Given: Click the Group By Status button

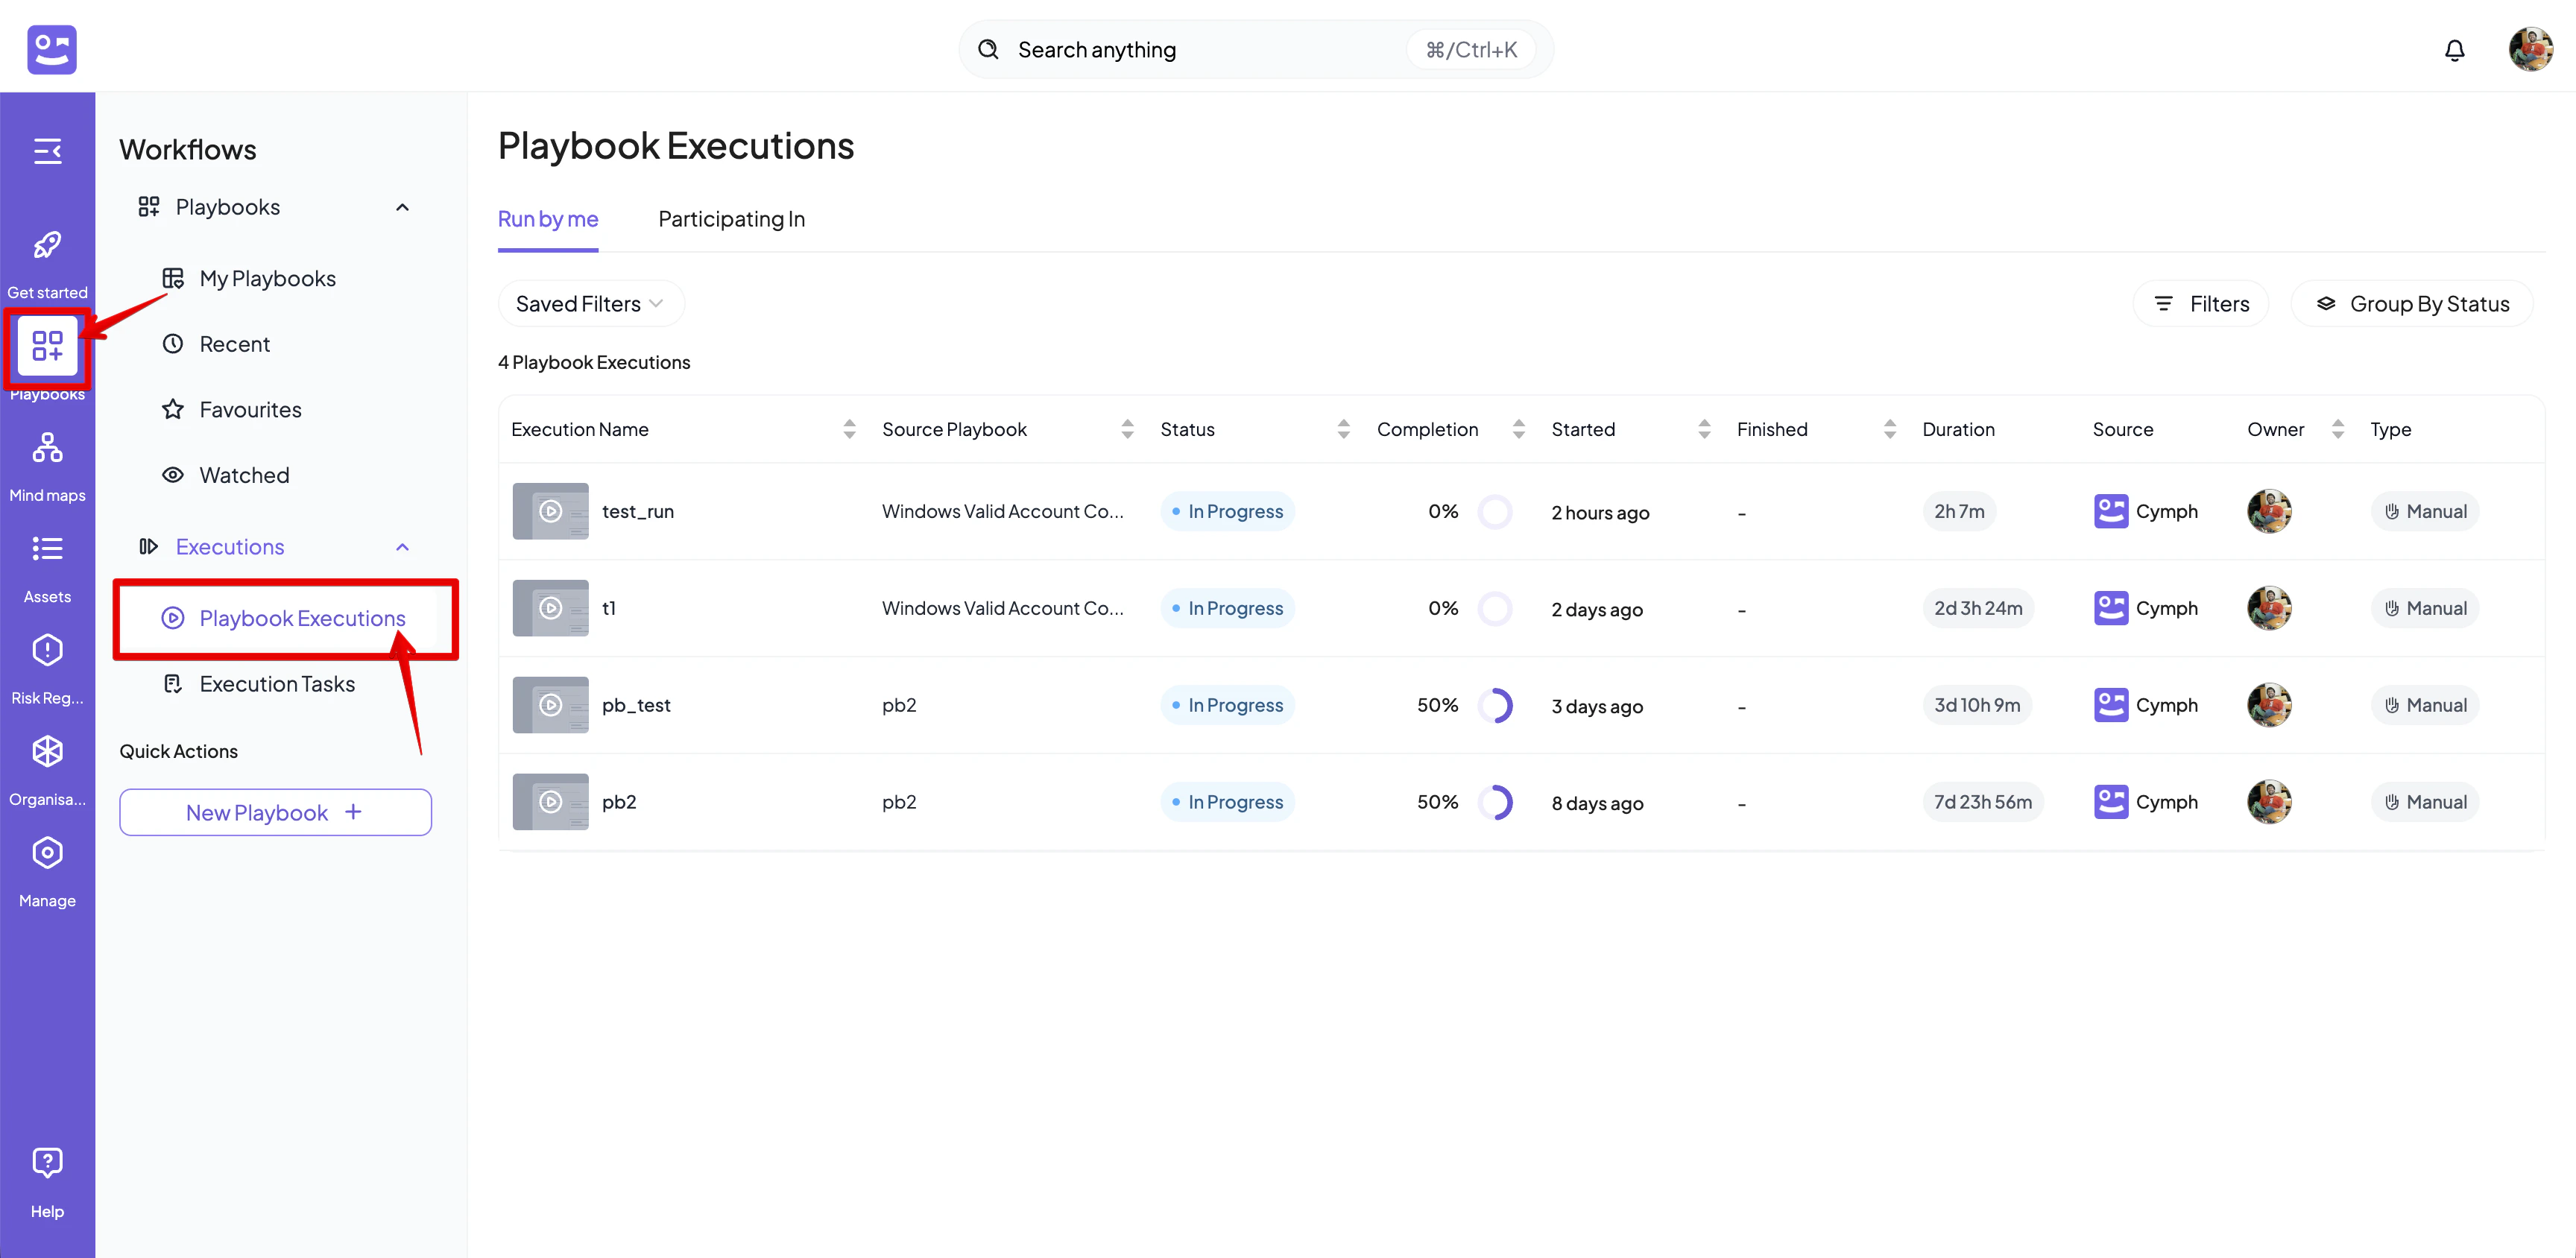Looking at the screenshot, I should point(2411,304).
